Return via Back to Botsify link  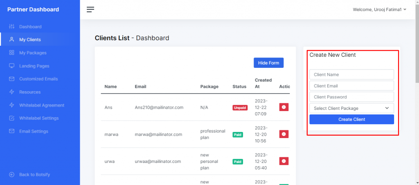[34, 175]
